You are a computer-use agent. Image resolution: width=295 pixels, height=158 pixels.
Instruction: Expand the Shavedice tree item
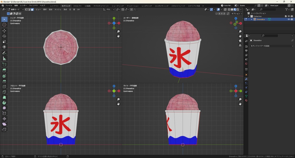pyautogui.click(x=251, y=20)
